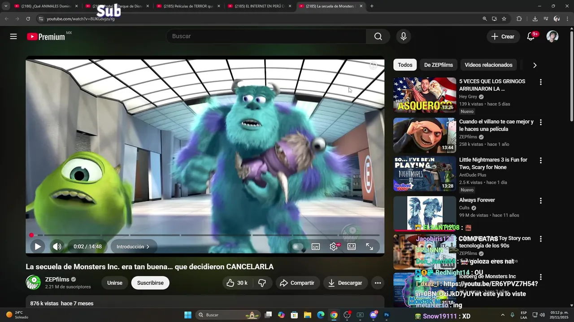Image resolution: width=574 pixels, height=322 pixels.
Task: Open Discord from the taskbar
Action: click(x=374, y=315)
